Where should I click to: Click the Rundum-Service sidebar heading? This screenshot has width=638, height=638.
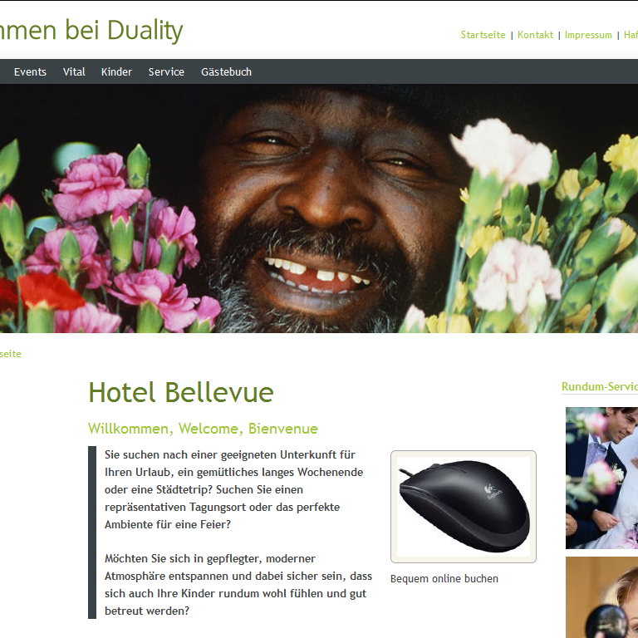(x=599, y=386)
